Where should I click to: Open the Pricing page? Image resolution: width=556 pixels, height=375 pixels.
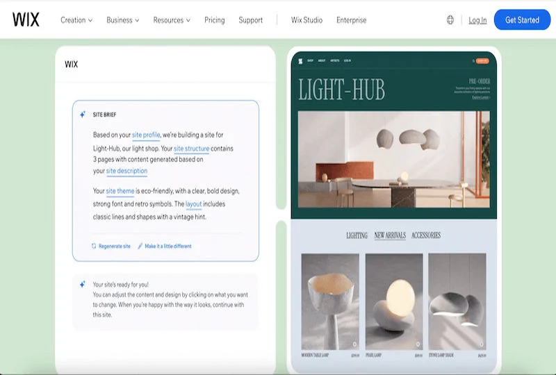pos(215,20)
